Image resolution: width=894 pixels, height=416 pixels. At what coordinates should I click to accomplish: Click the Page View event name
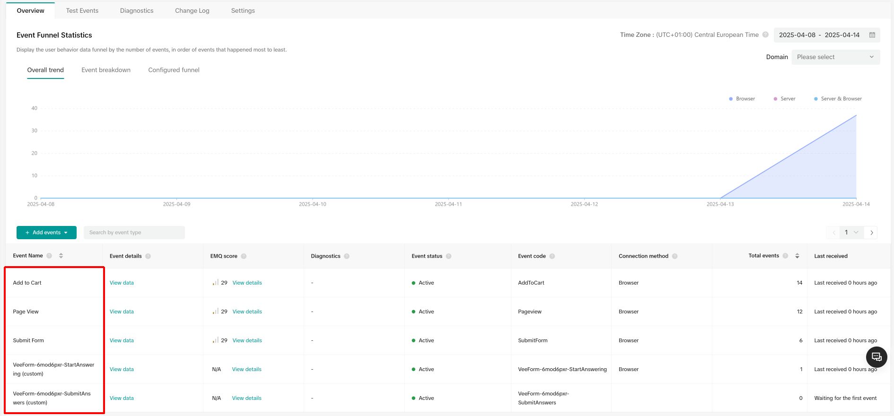(x=26, y=312)
